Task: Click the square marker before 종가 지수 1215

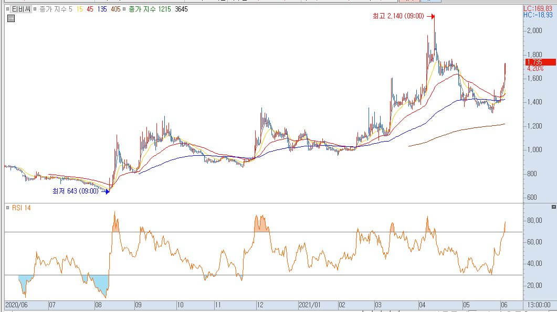Action: point(124,9)
